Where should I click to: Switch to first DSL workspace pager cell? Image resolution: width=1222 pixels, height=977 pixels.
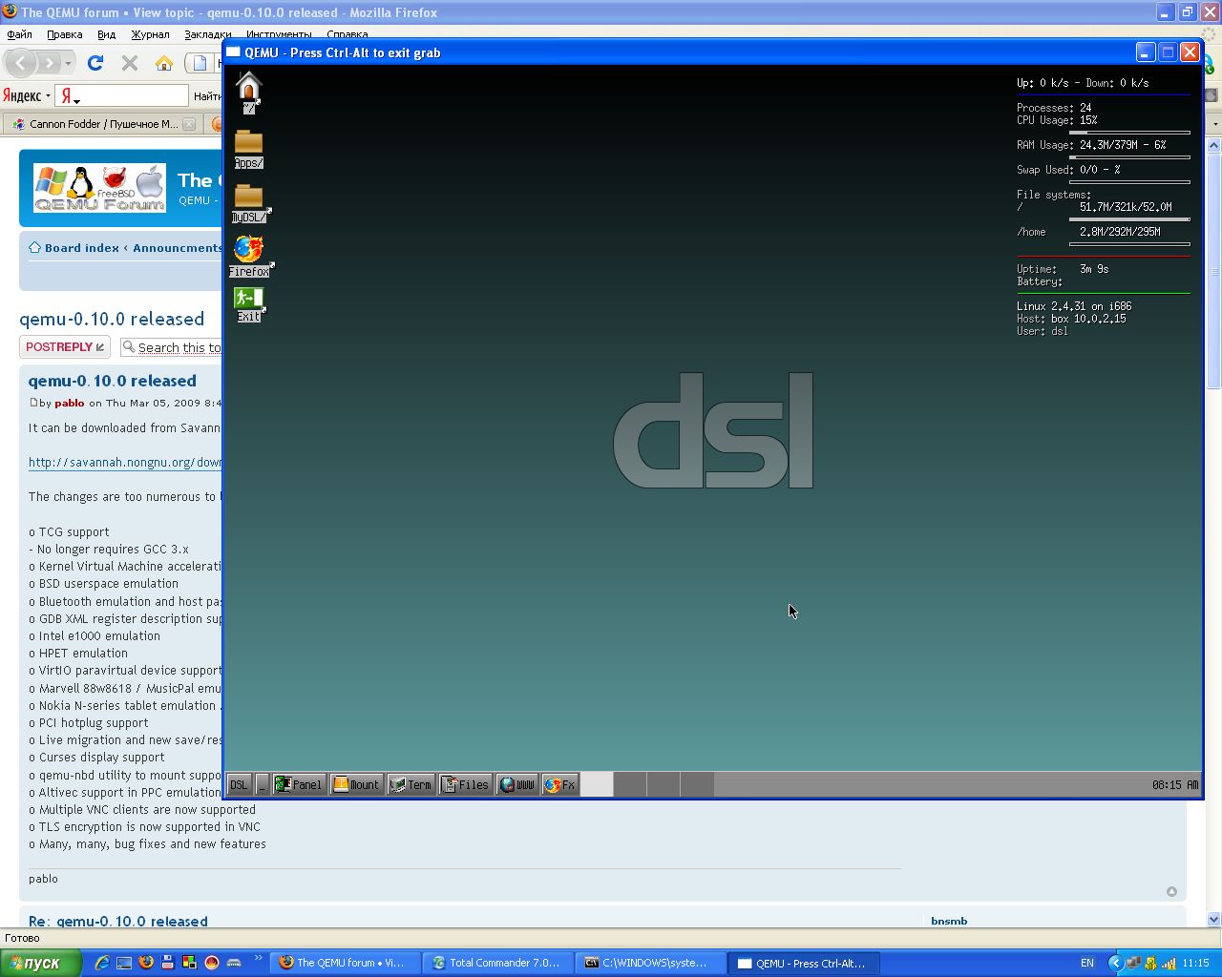click(x=597, y=784)
